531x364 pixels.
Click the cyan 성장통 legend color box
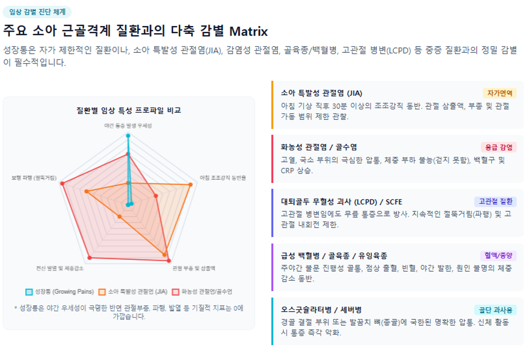coord(29,292)
